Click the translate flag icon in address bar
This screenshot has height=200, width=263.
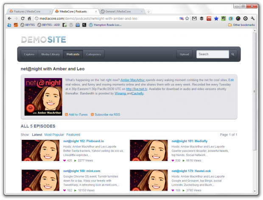[182, 18]
